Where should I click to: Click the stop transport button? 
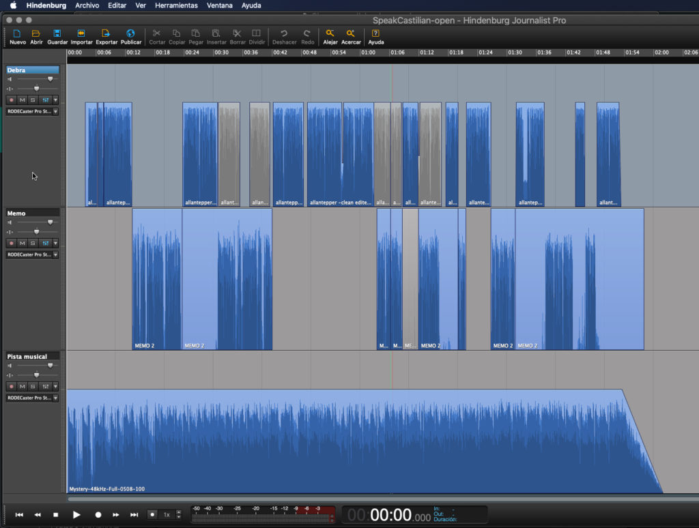pyautogui.click(x=56, y=514)
